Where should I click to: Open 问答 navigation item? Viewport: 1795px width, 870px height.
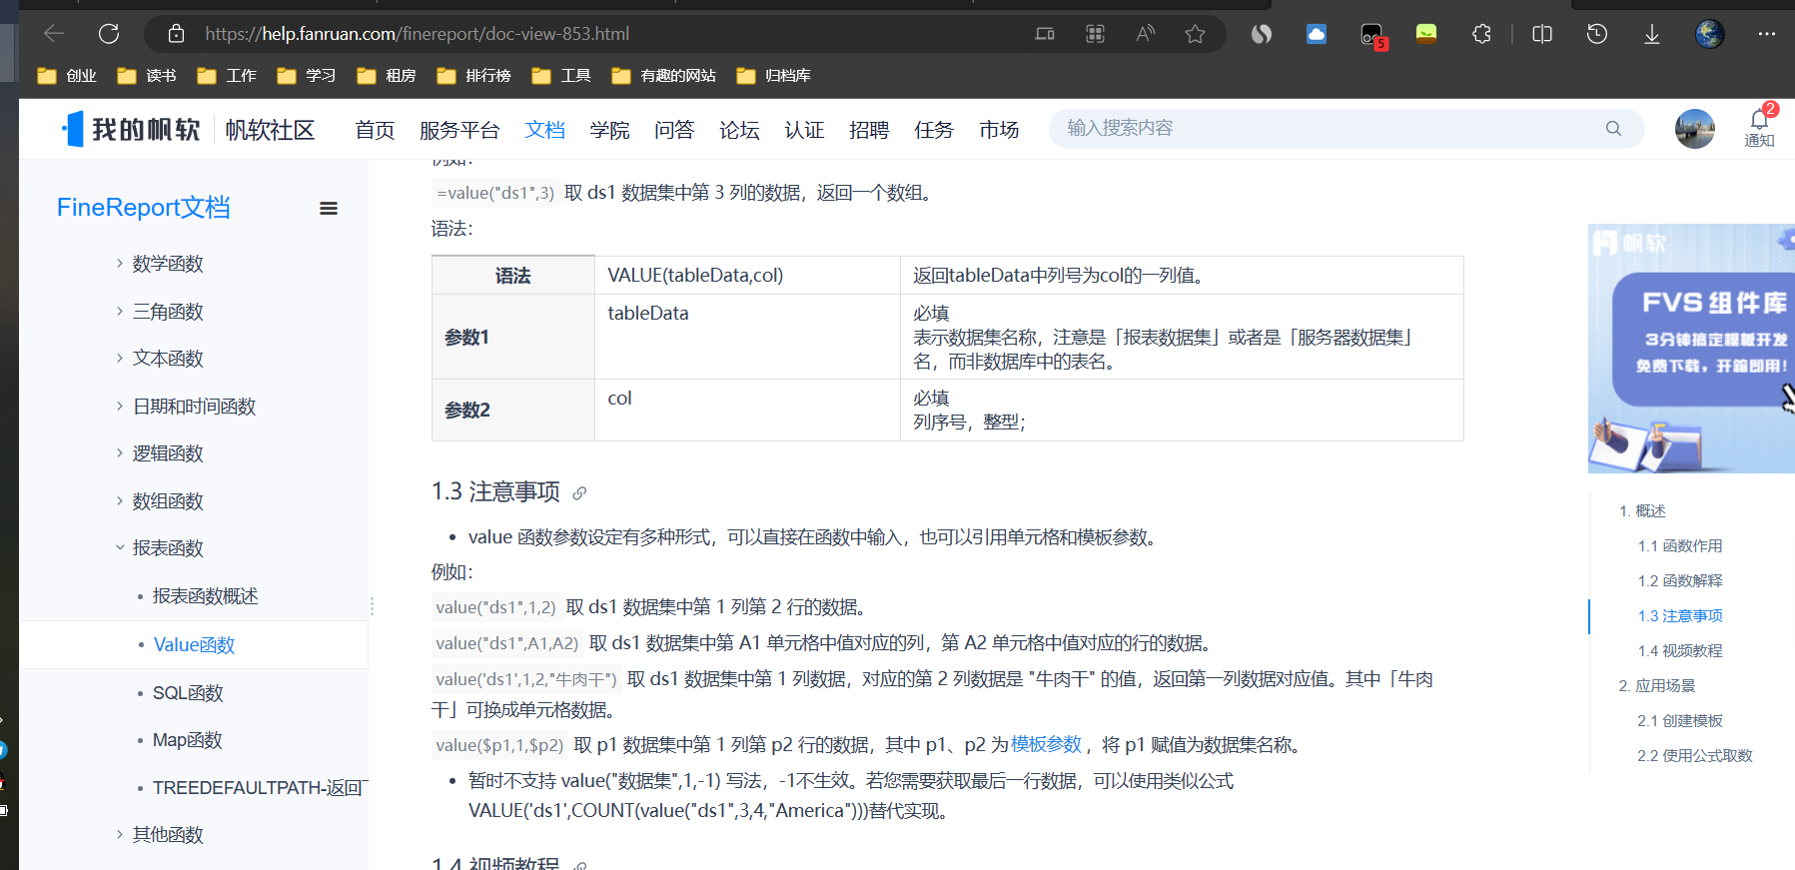[674, 130]
